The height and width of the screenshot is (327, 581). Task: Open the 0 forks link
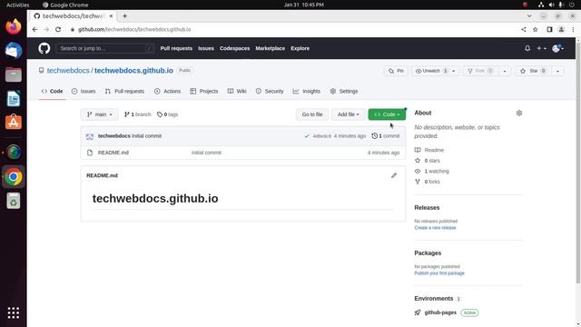(x=432, y=182)
